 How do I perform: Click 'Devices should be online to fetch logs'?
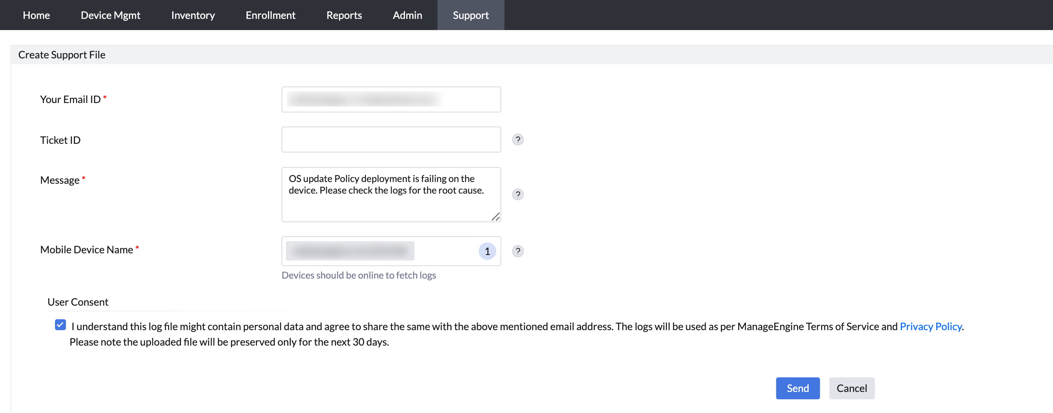(359, 275)
